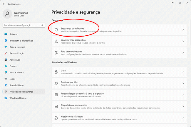The image size is (191, 127).
Task: Open Segurança do Windows
Action: point(119,30)
